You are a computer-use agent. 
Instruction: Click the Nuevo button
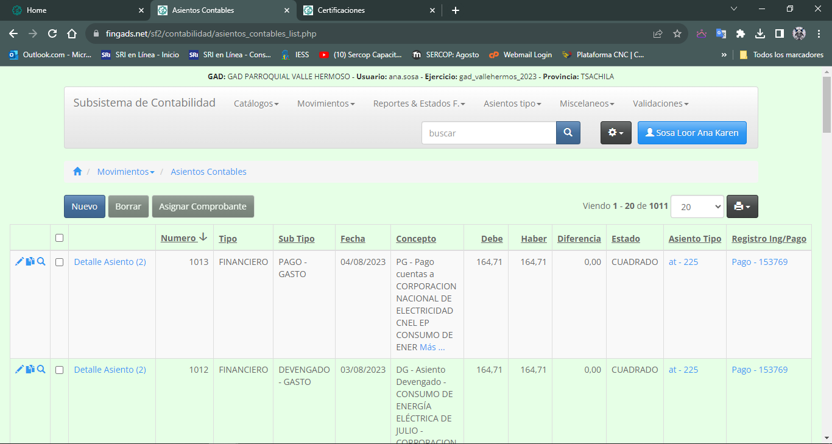(x=85, y=206)
